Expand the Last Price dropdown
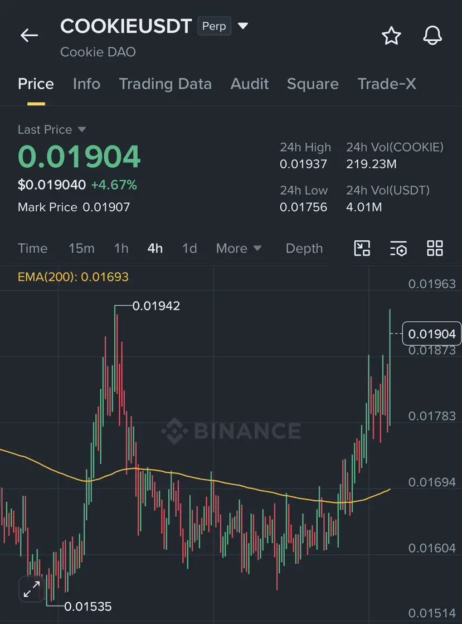The width and height of the screenshot is (462, 624). click(82, 129)
